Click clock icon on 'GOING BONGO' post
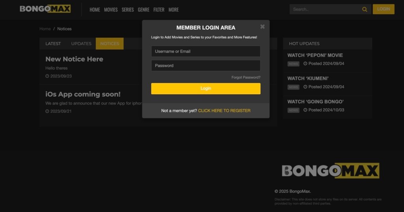Image resolution: width=404 pixels, height=212 pixels. coord(305,110)
